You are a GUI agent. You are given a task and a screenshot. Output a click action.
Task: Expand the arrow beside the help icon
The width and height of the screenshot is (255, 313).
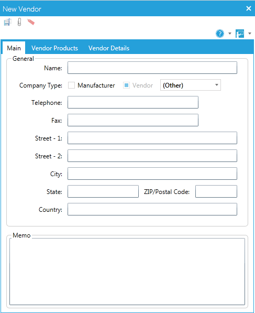tap(230, 34)
